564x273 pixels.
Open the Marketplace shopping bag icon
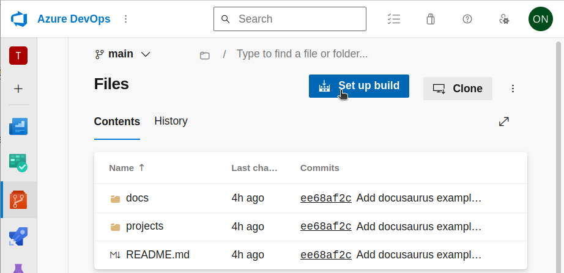(x=430, y=19)
